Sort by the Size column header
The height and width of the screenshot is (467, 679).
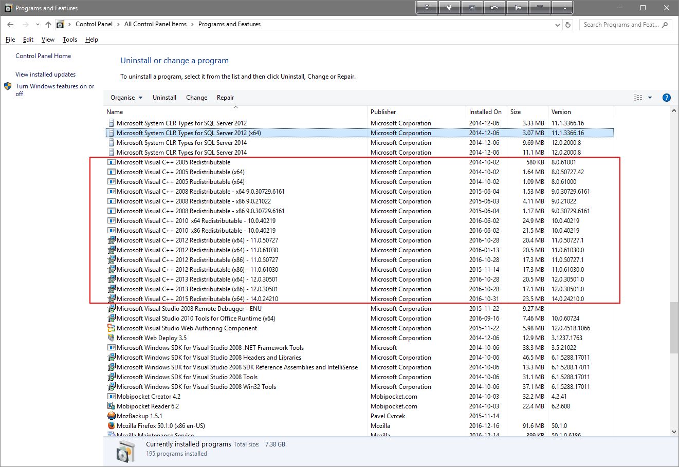point(527,112)
